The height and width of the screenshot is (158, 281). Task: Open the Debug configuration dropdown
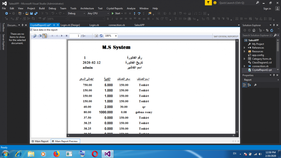point(76,13)
